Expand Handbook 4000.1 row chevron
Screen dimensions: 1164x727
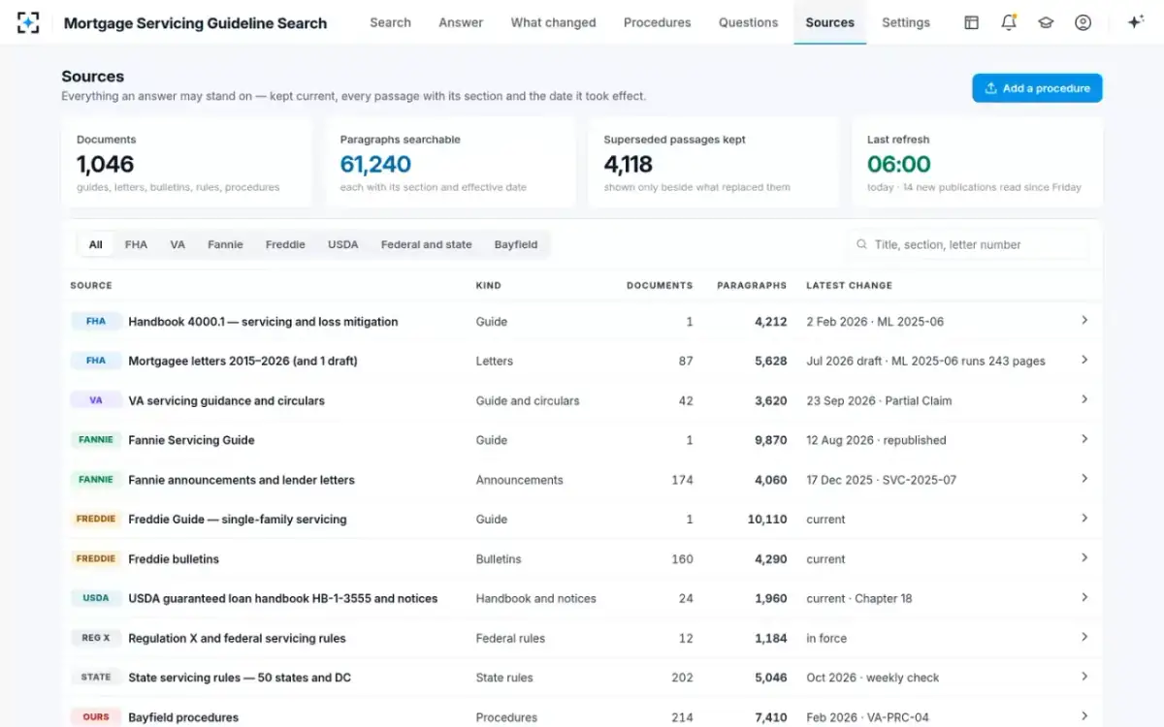click(x=1084, y=320)
